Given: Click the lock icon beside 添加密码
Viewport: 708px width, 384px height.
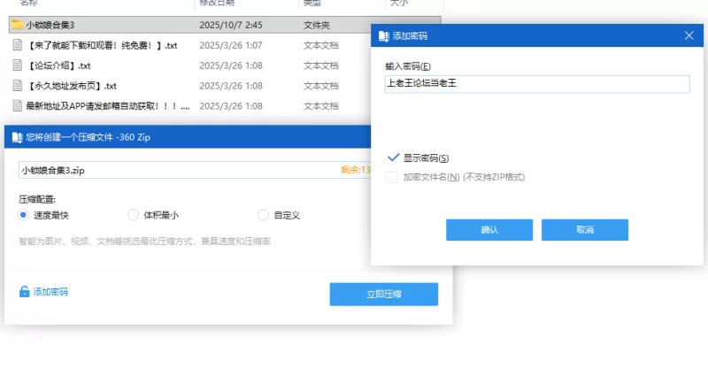Looking at the screenshot, I should coord(25,291).
